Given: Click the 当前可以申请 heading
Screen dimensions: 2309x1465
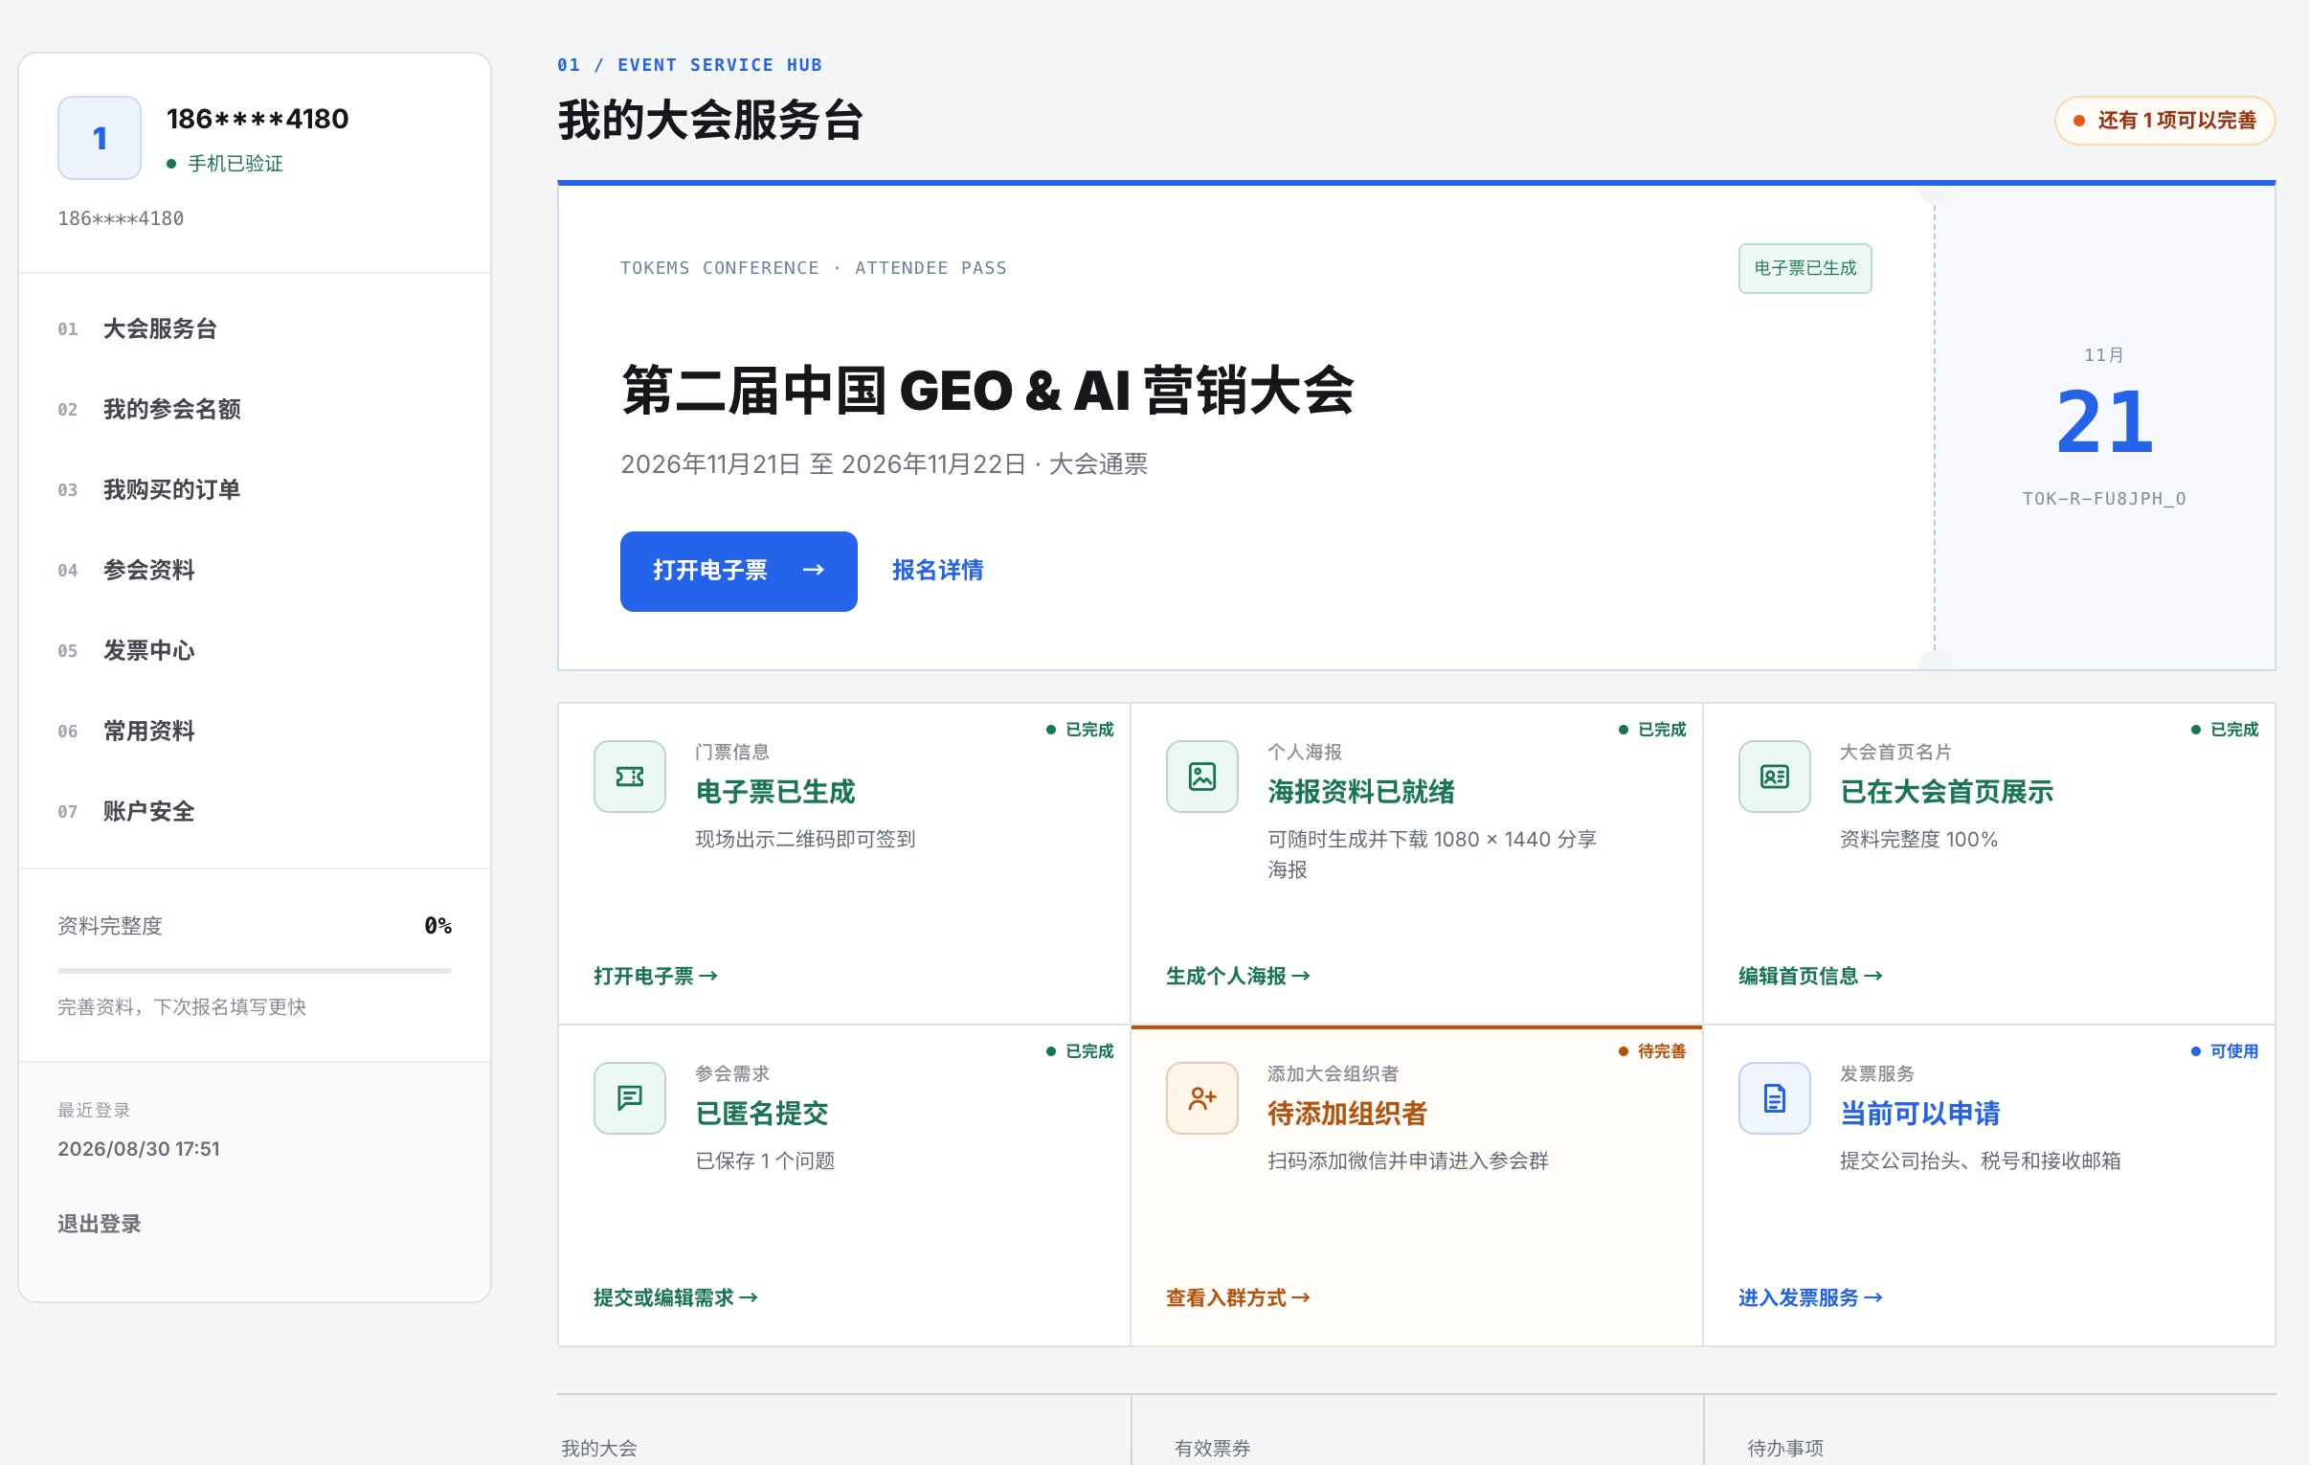Looking at the screenshot, I should [x=1919, y=1114].
